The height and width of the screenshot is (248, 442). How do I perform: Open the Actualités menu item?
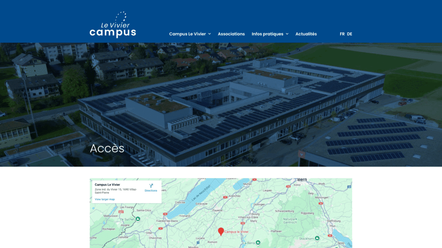tap(306, 34)
